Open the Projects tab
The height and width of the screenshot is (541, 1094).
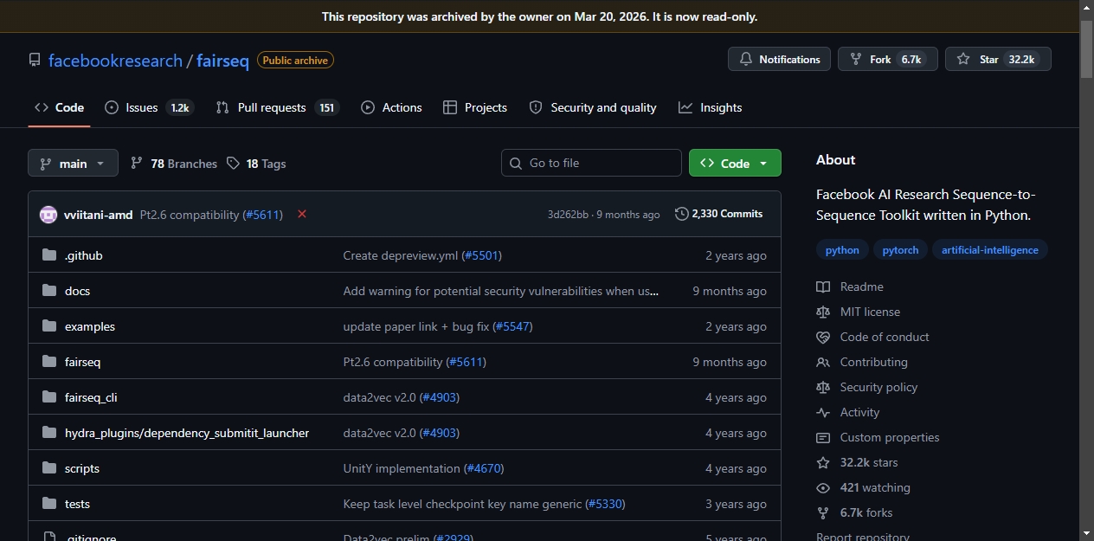(x=475, y=107)
